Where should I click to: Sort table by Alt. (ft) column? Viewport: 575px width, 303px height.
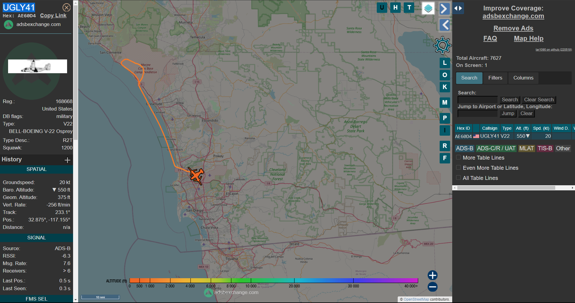coord(522,128)
